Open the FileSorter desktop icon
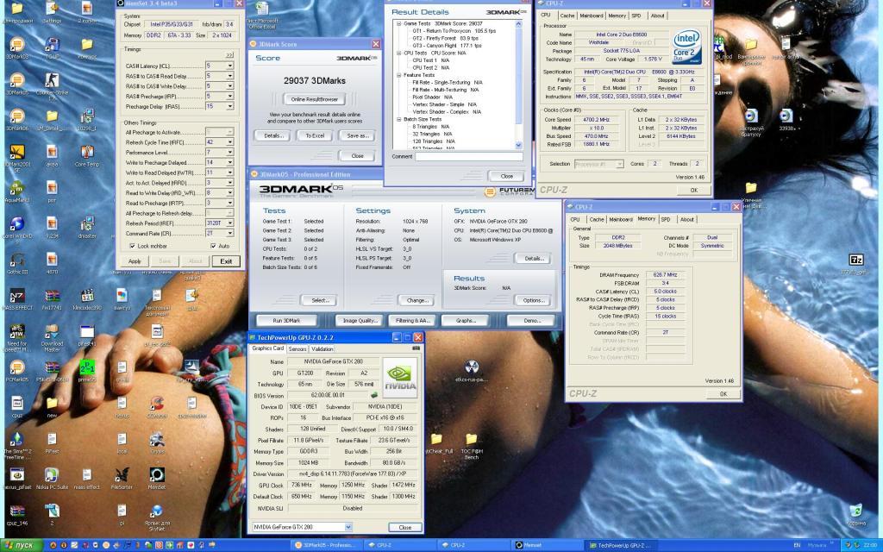The image size is (883, 552). 122,475
